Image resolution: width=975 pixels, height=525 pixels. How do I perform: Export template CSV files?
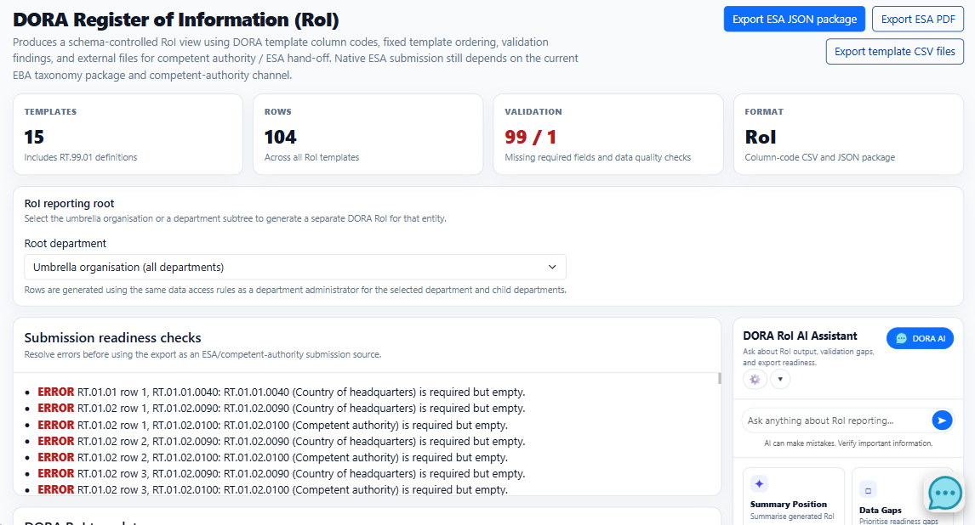[x=894, y=52]
